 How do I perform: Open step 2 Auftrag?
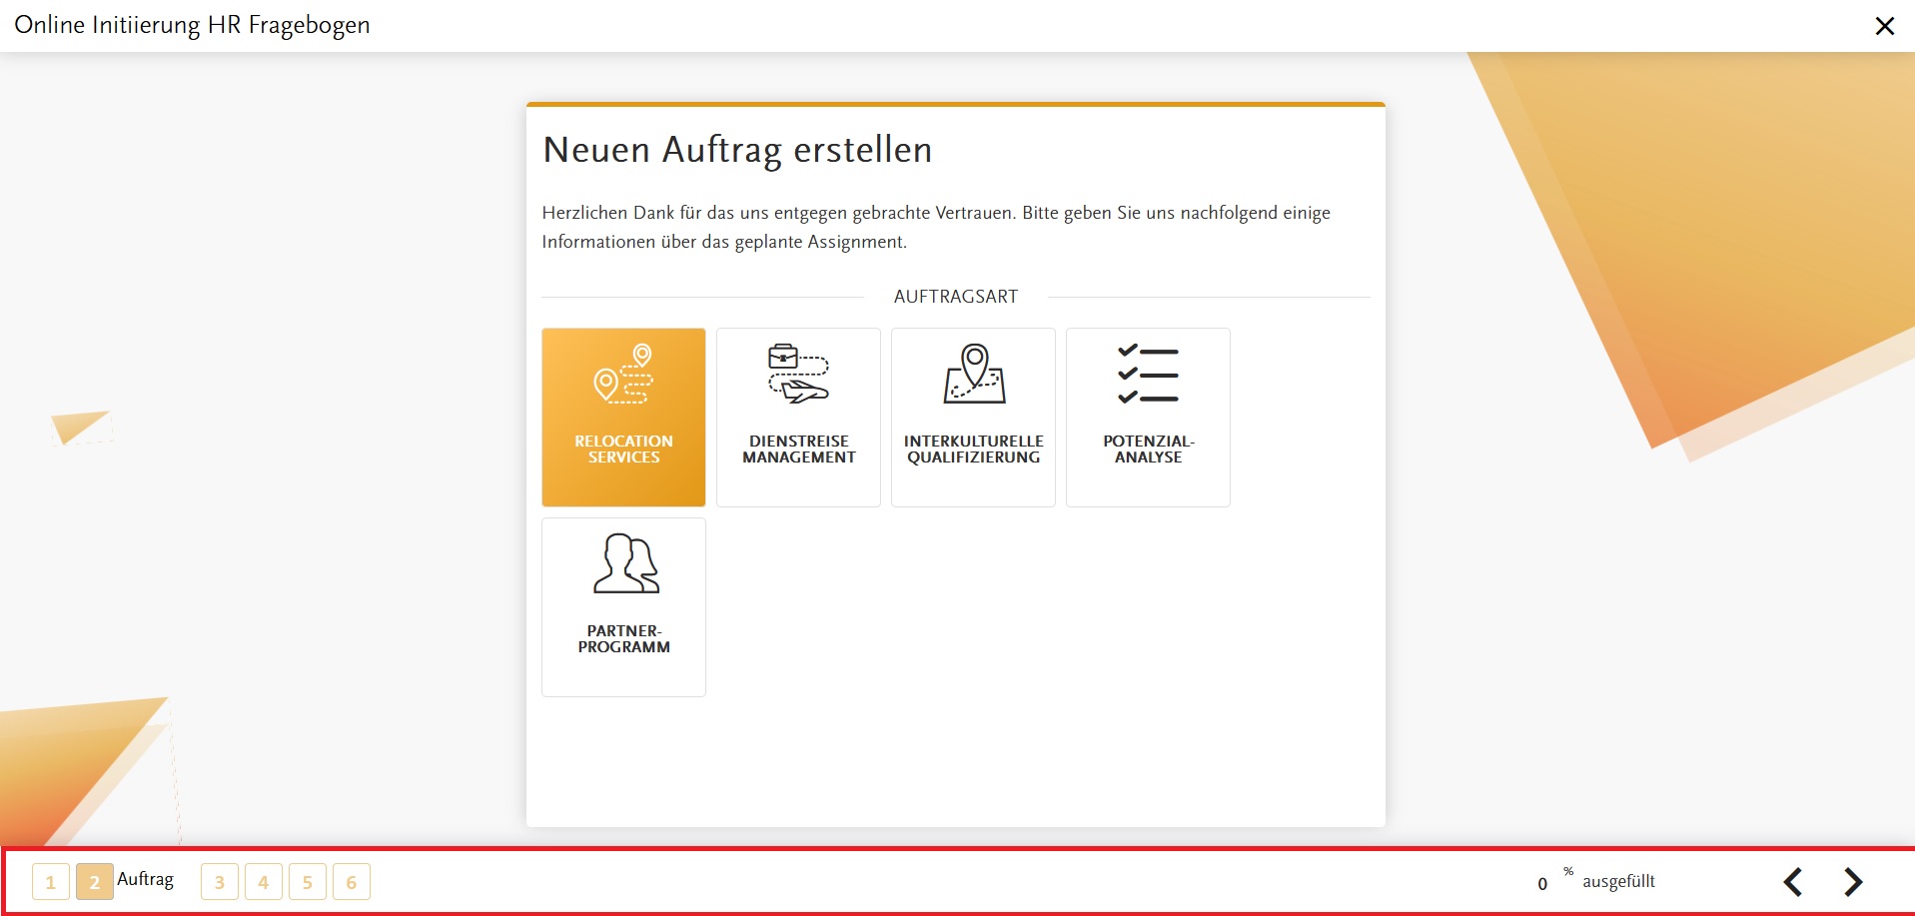(x=95, y=882)
